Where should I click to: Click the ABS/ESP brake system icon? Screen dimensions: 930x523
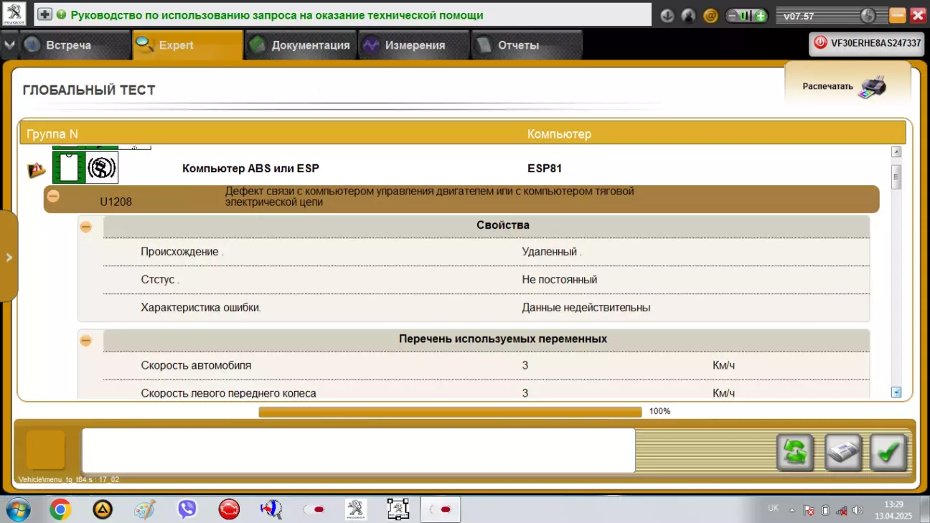pyautogui.click(x=102, y=168)
